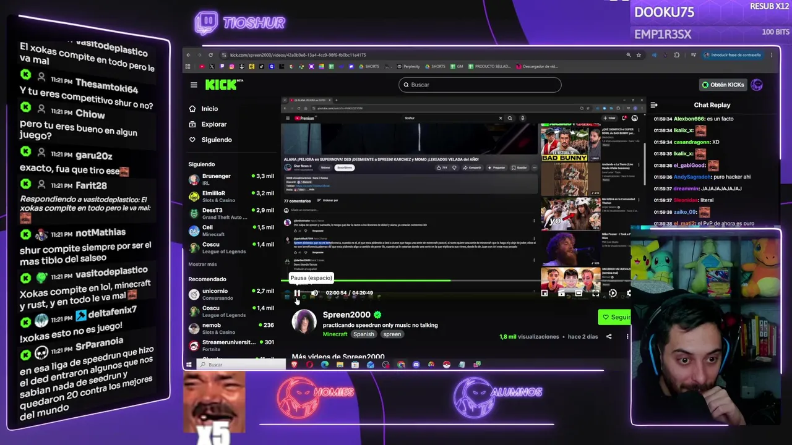
Task: Open browser extensions puzzle icon
Action: 676,55
